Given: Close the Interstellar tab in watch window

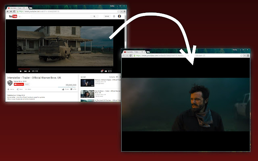Looking at the screenshot, I should 27,8.
